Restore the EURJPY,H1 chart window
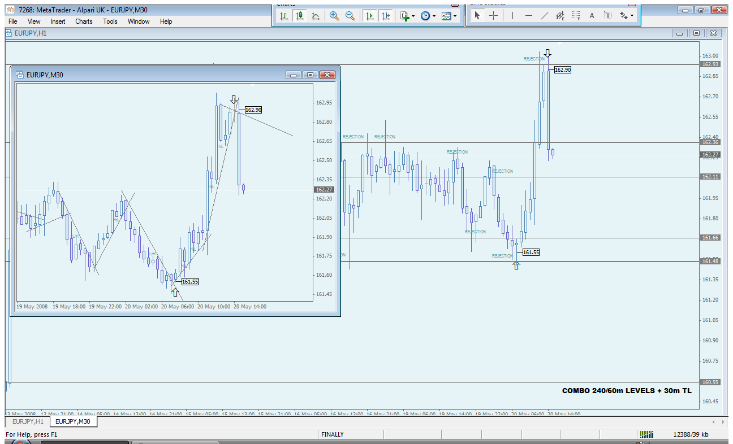The height and width of the screenshot is (444, 733). [x=697, y=33]
